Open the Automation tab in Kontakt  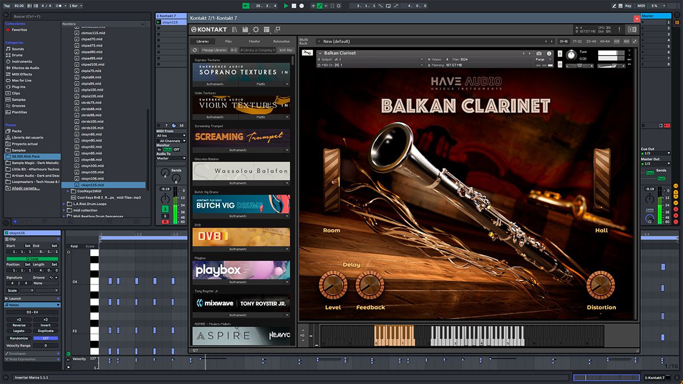pos(281,42)
